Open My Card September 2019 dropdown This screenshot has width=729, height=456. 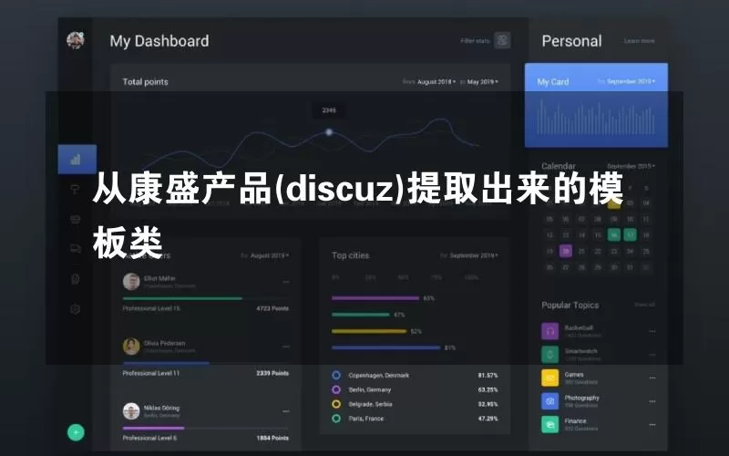tap(631, 81)
